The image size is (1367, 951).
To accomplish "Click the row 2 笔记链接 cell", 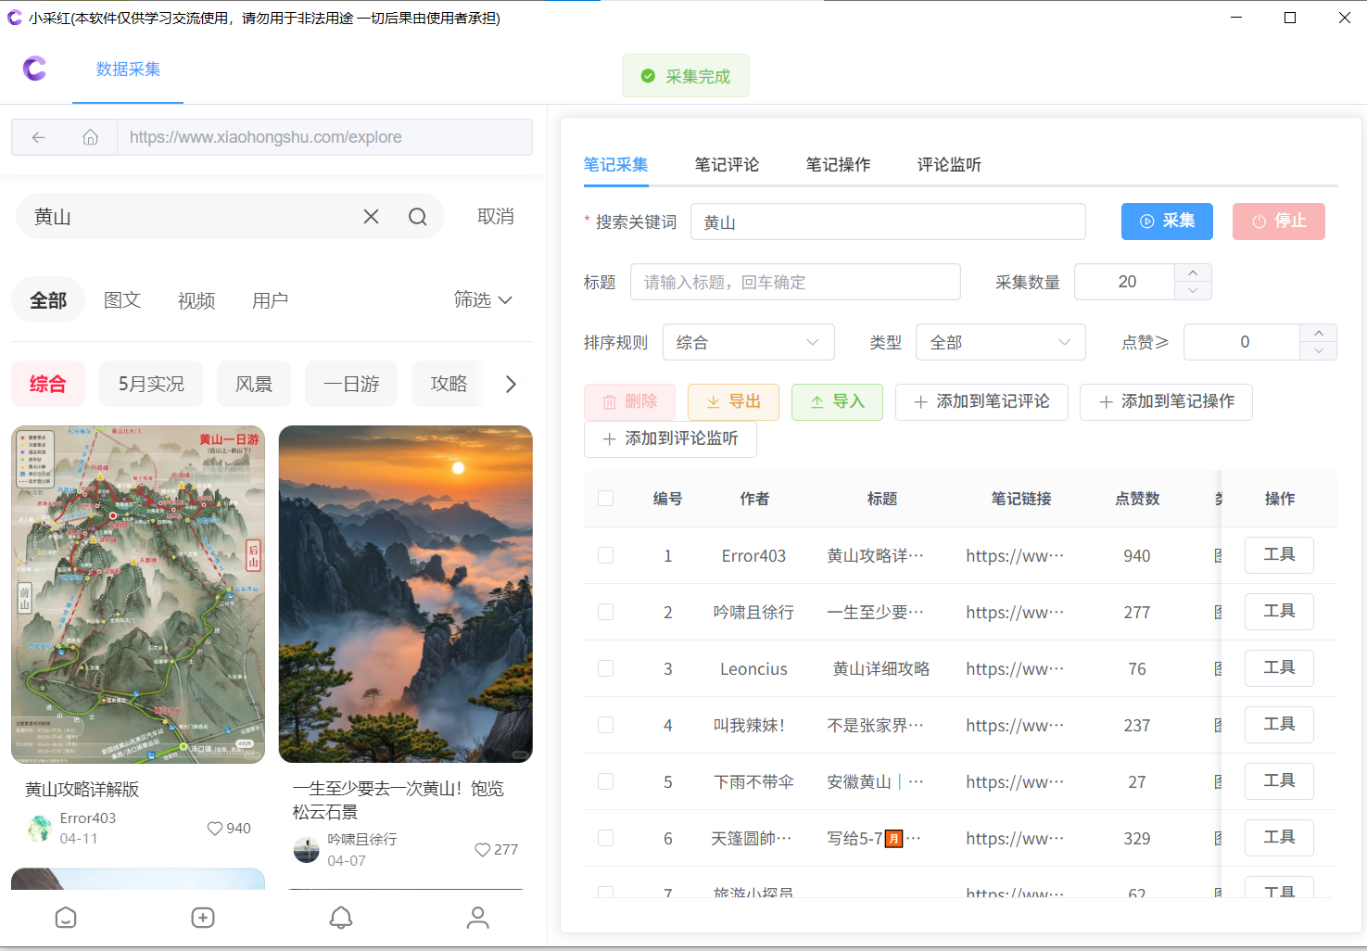I will click(x=1015, y=612).
